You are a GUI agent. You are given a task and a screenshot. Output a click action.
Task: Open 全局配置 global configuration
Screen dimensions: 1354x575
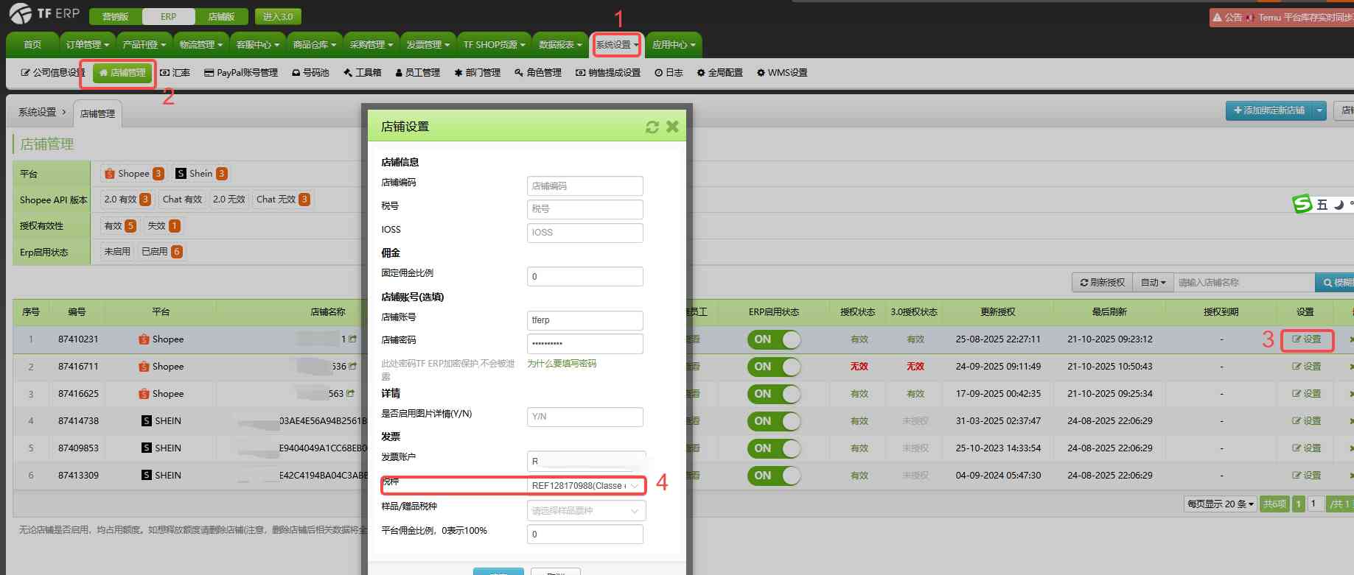point(720,73)
